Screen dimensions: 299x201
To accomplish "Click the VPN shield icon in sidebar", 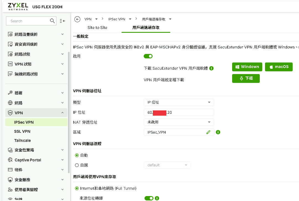I will (x=10, y=113).
